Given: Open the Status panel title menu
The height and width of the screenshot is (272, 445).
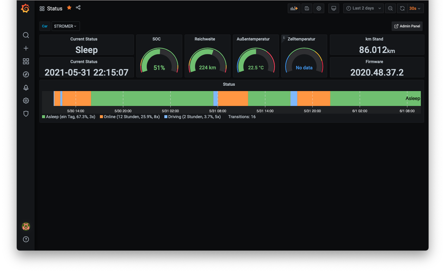Looking at the screenshot, I should (x=229, y=84).
